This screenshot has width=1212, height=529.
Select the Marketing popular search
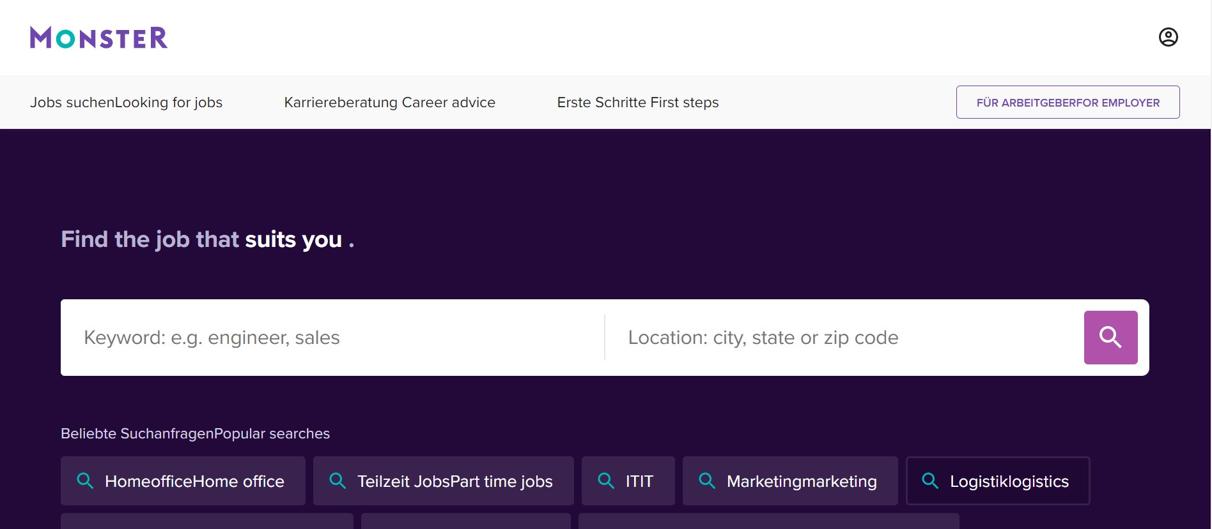790,481
